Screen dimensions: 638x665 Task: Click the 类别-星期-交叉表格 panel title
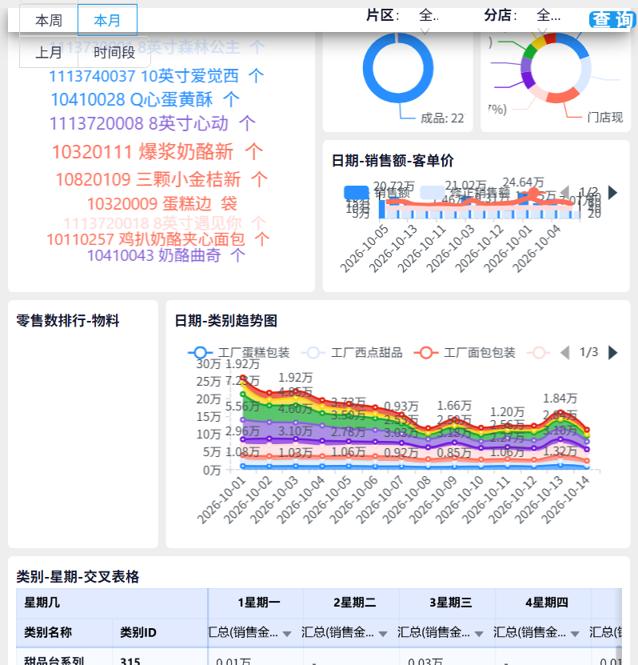point(78,577)
